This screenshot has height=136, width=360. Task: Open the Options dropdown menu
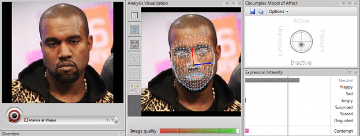coord(278,11)
